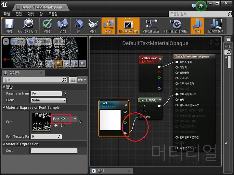This screenshot has width=234, height=175.
Task: Expand the Font Param node arrow
Action: coord(126,105)
